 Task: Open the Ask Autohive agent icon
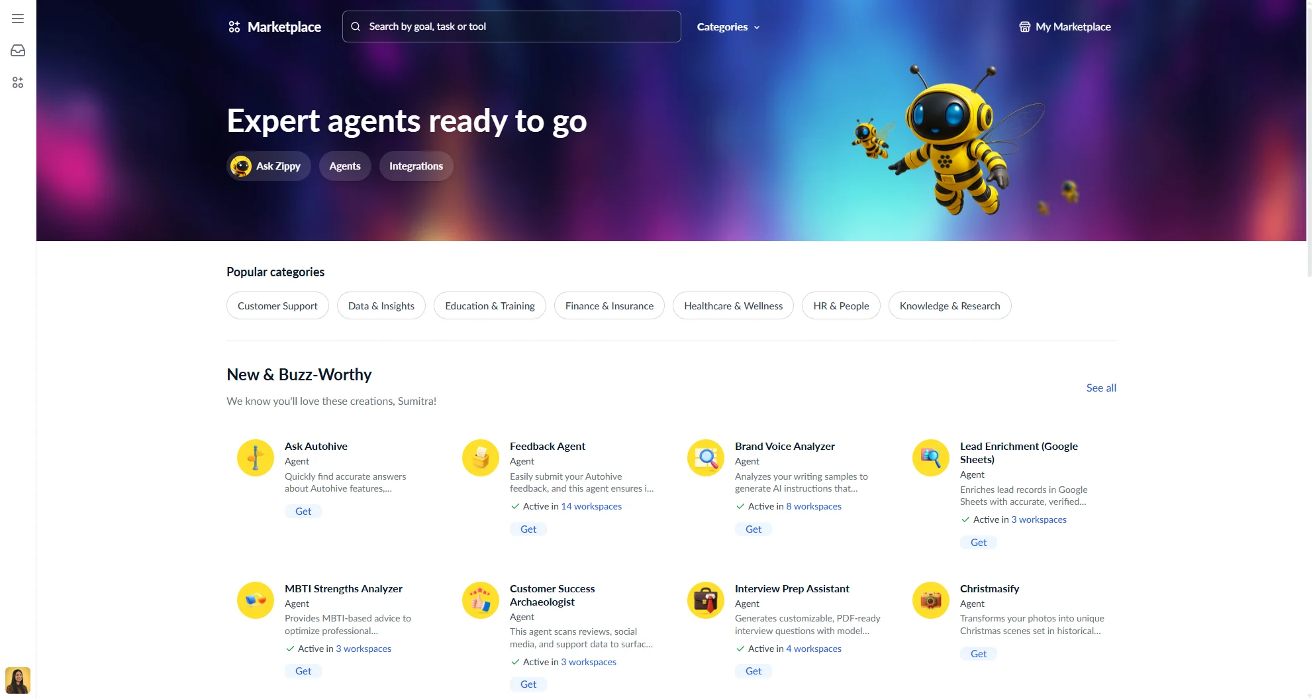click(x=255, y=457)
